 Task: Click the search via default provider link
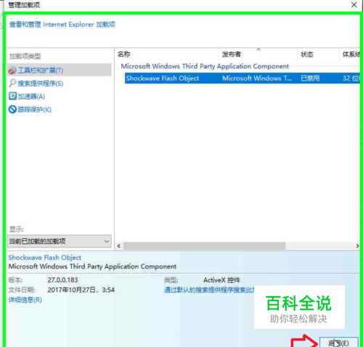(209, 290)
